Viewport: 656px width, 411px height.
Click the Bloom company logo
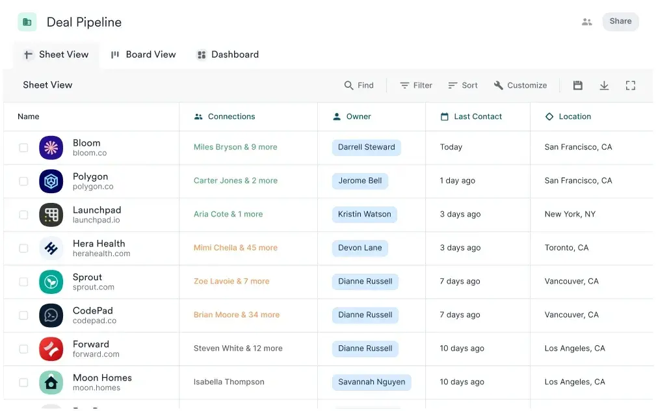[51, 148]
